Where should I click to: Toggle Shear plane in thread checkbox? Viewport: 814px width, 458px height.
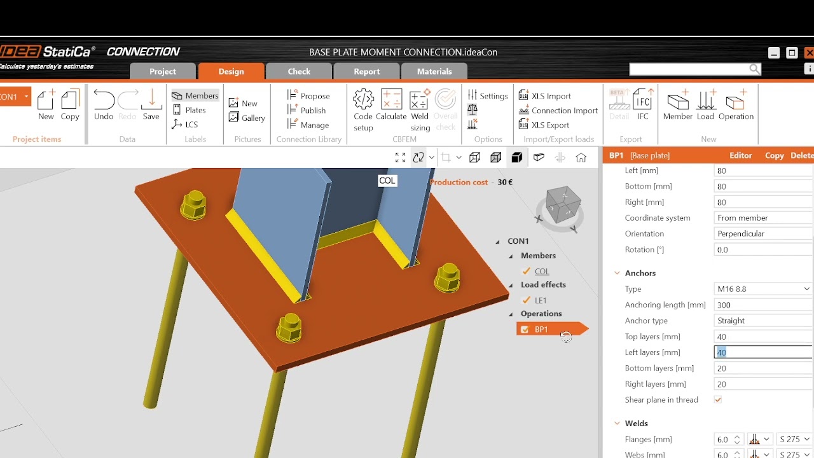tap(718, 399)
